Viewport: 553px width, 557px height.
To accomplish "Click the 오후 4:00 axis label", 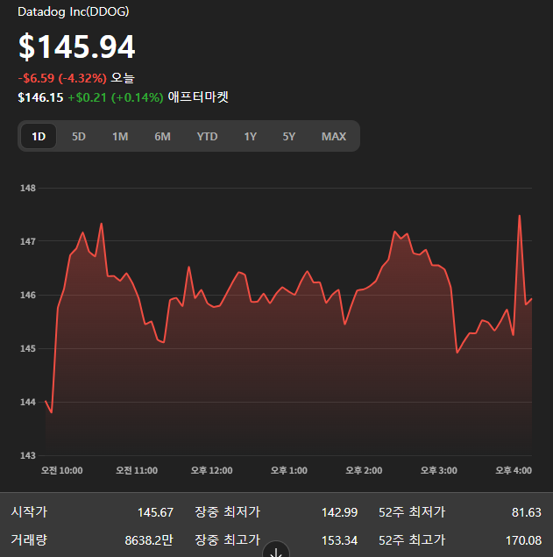I will coord(514,470).
